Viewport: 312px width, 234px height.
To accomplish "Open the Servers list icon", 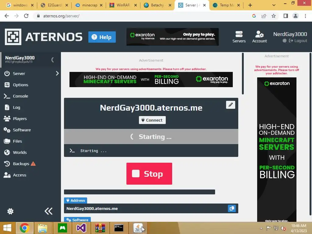I will point(239,37).
